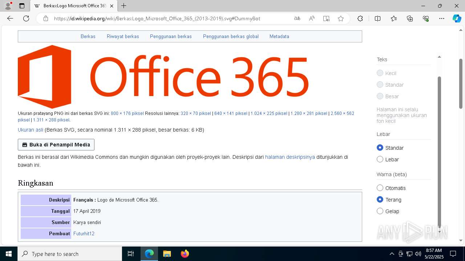Open notification center icon
This screenshot has height=261, width=465.
coord(453,254)
